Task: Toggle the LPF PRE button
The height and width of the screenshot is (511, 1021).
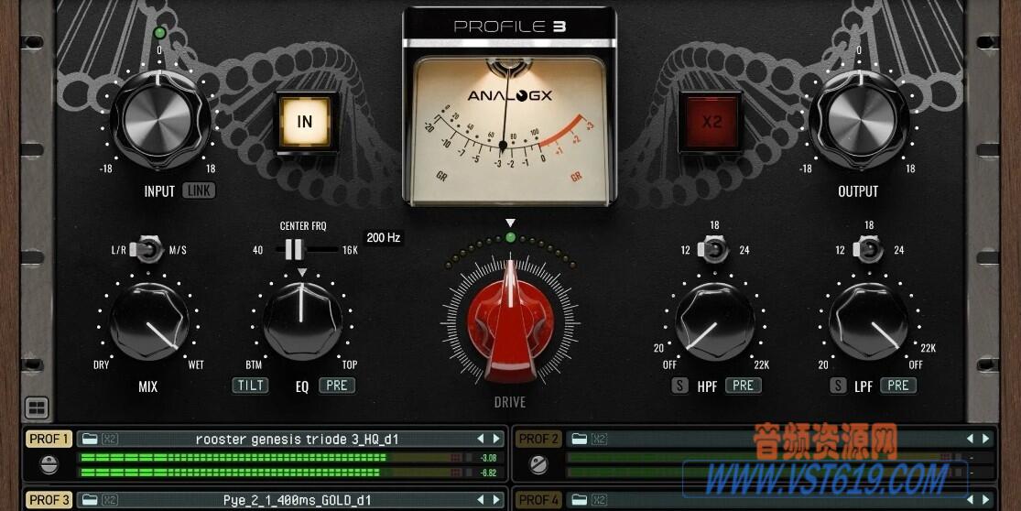Action: (x=898, y=386)
